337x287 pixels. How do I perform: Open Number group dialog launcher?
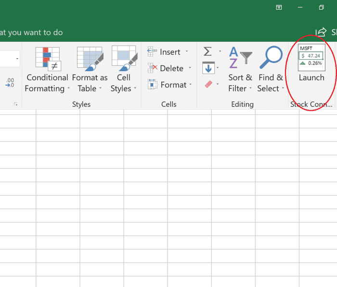click(15, 104)
